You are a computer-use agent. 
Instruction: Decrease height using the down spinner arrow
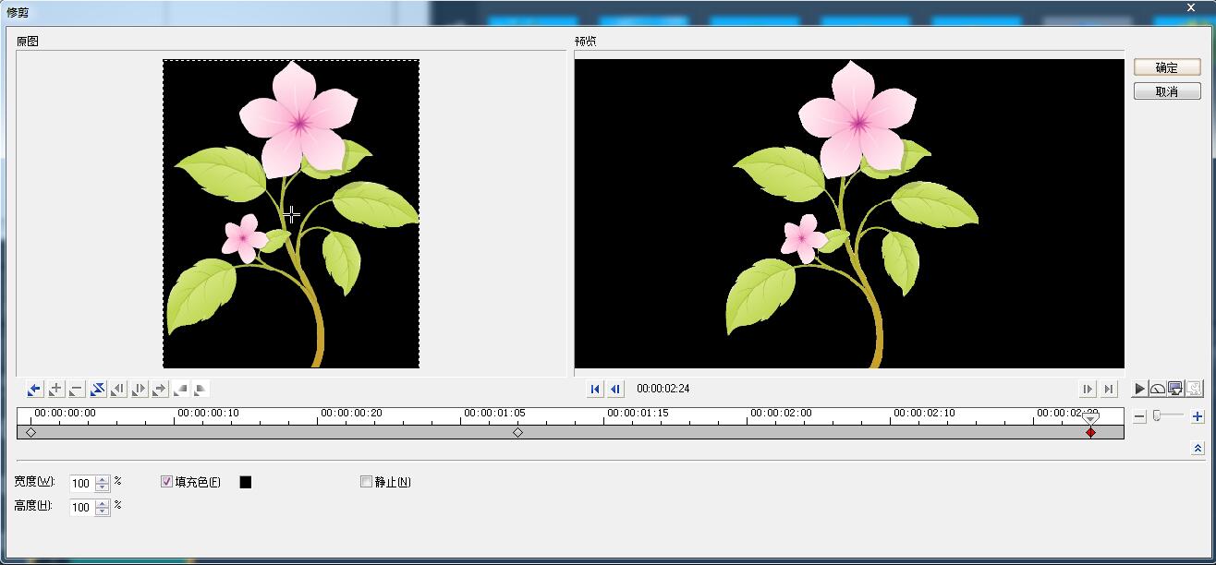point(103,512)
